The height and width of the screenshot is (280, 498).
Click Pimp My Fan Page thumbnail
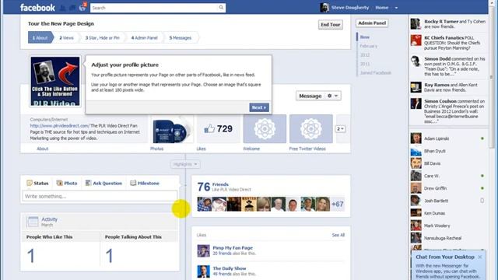203,250
